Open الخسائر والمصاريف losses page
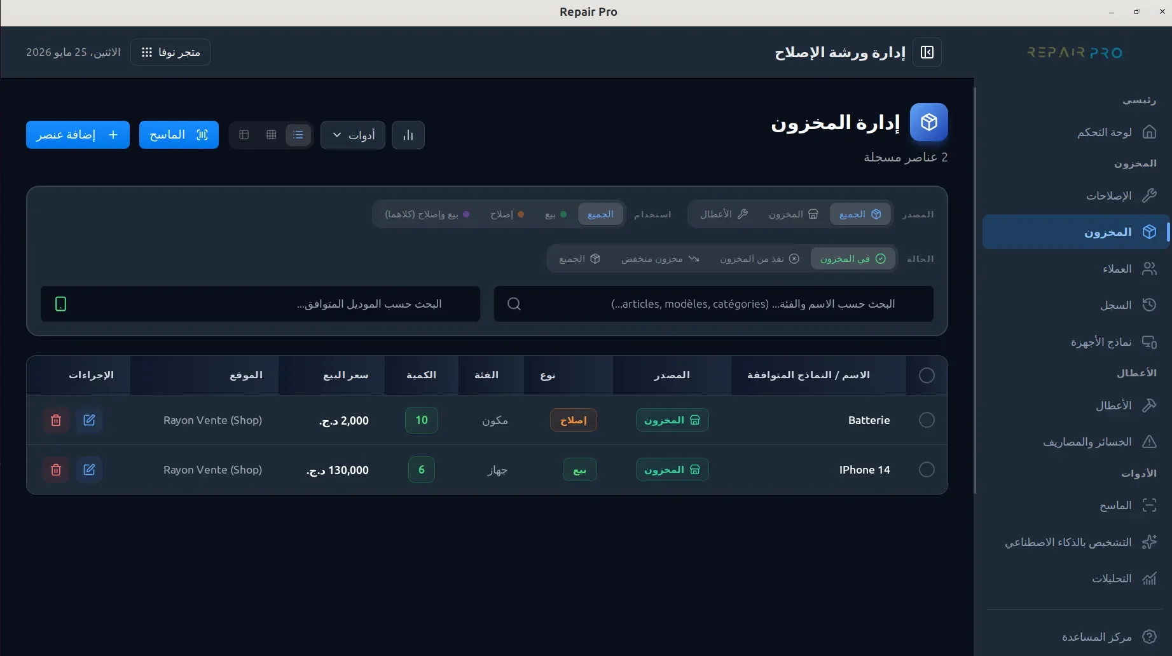The image size is (1172, 656). (1075, 442)
